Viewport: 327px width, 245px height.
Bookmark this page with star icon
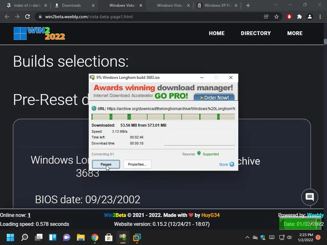[x=277, y=17]
